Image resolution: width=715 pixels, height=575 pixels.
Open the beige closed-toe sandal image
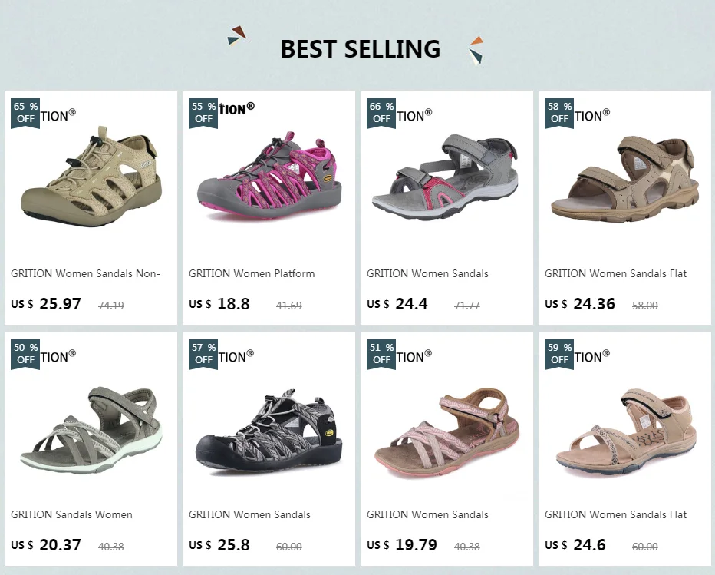point(91,177)
